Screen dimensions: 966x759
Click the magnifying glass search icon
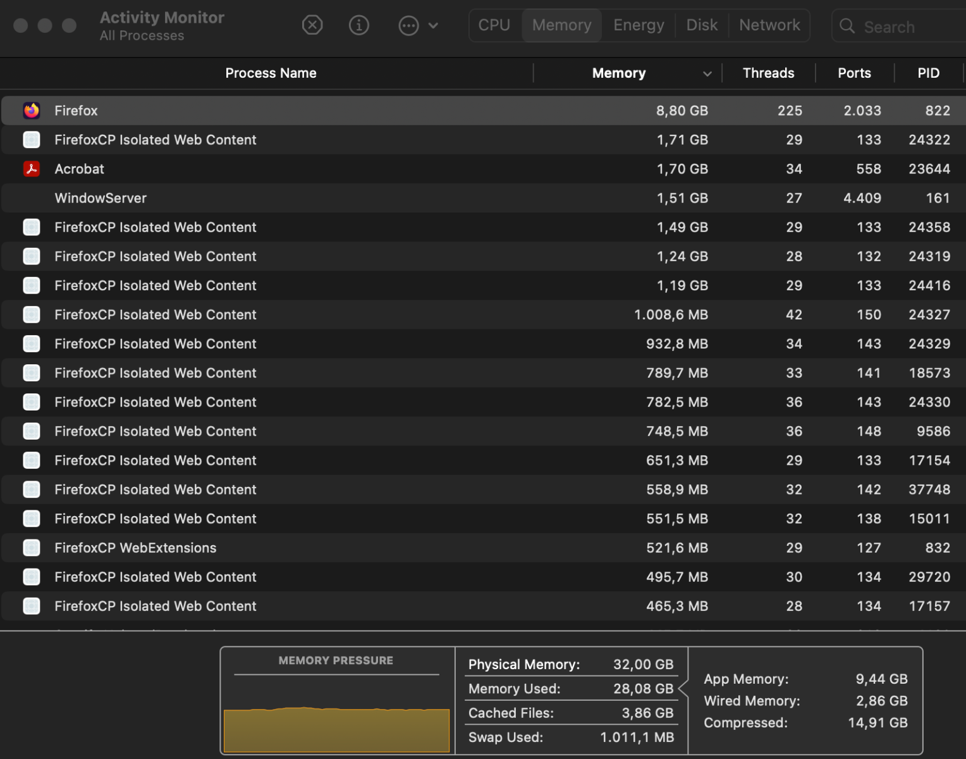pyautogui.click(x=847, y=27)
